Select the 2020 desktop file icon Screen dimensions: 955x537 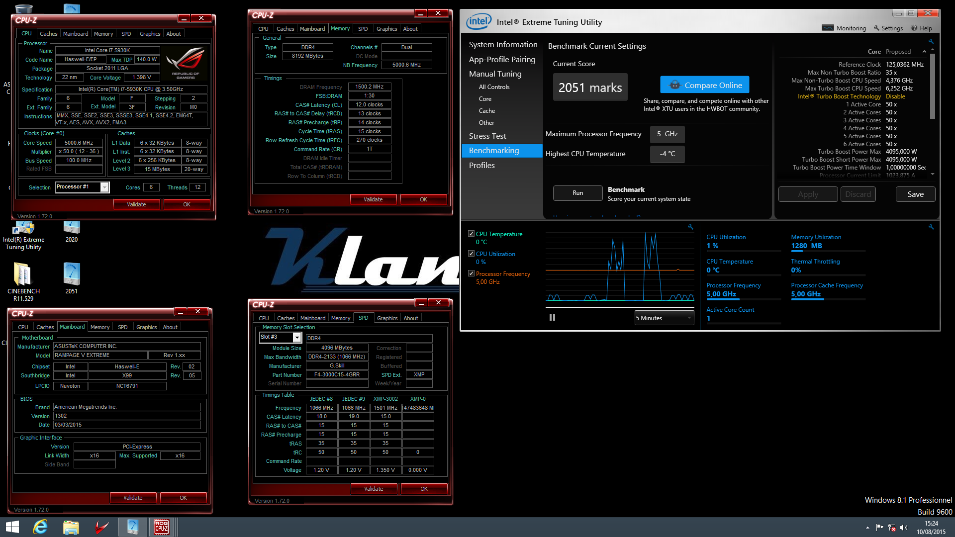pos(72,231)
